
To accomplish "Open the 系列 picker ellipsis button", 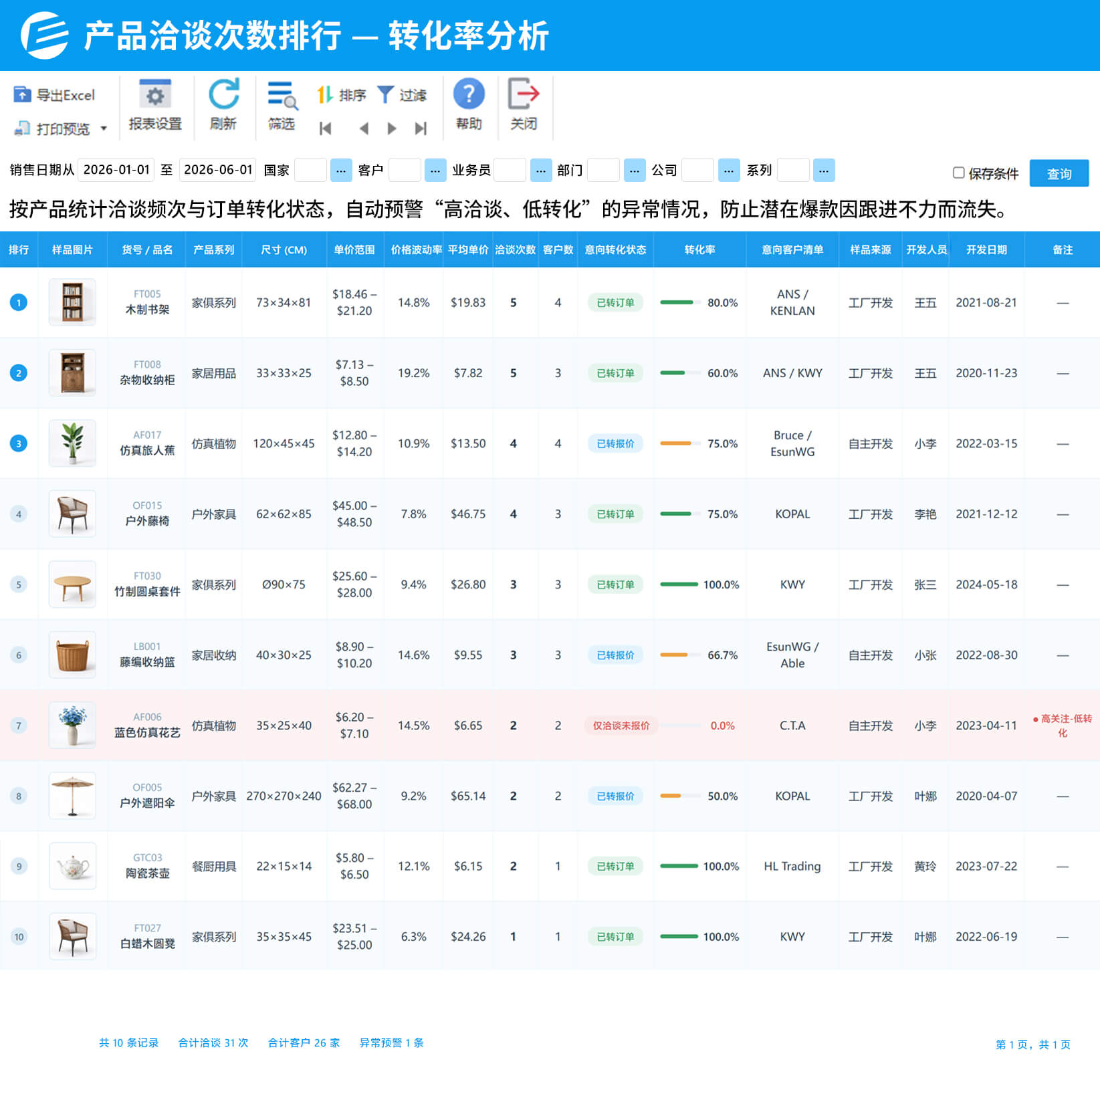I will click(824, 171).
